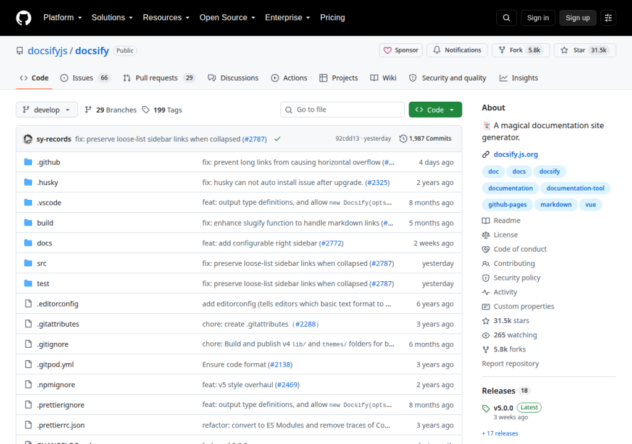This screenshot has height=444, width=632.
Task: Click the sy-records avatar in the commit bar
Action: coord(28,139)
